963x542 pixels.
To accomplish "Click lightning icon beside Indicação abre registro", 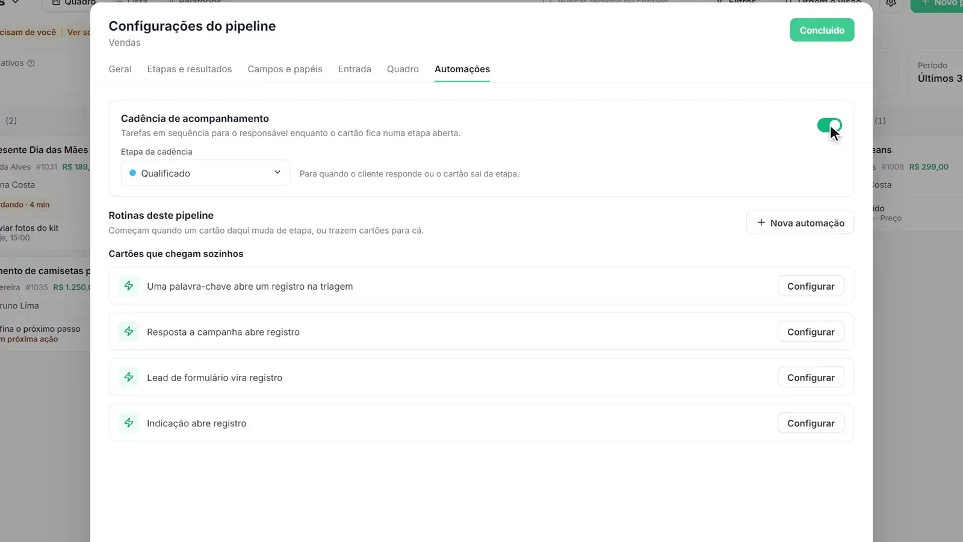I will [129, 423].
